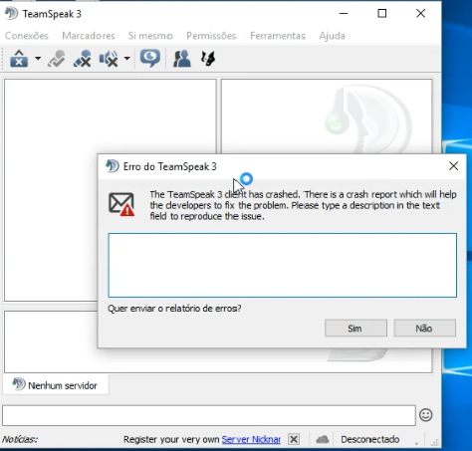Click the mail warning icon in dialog
Viewport: 472px width, 451px height.
121,204
